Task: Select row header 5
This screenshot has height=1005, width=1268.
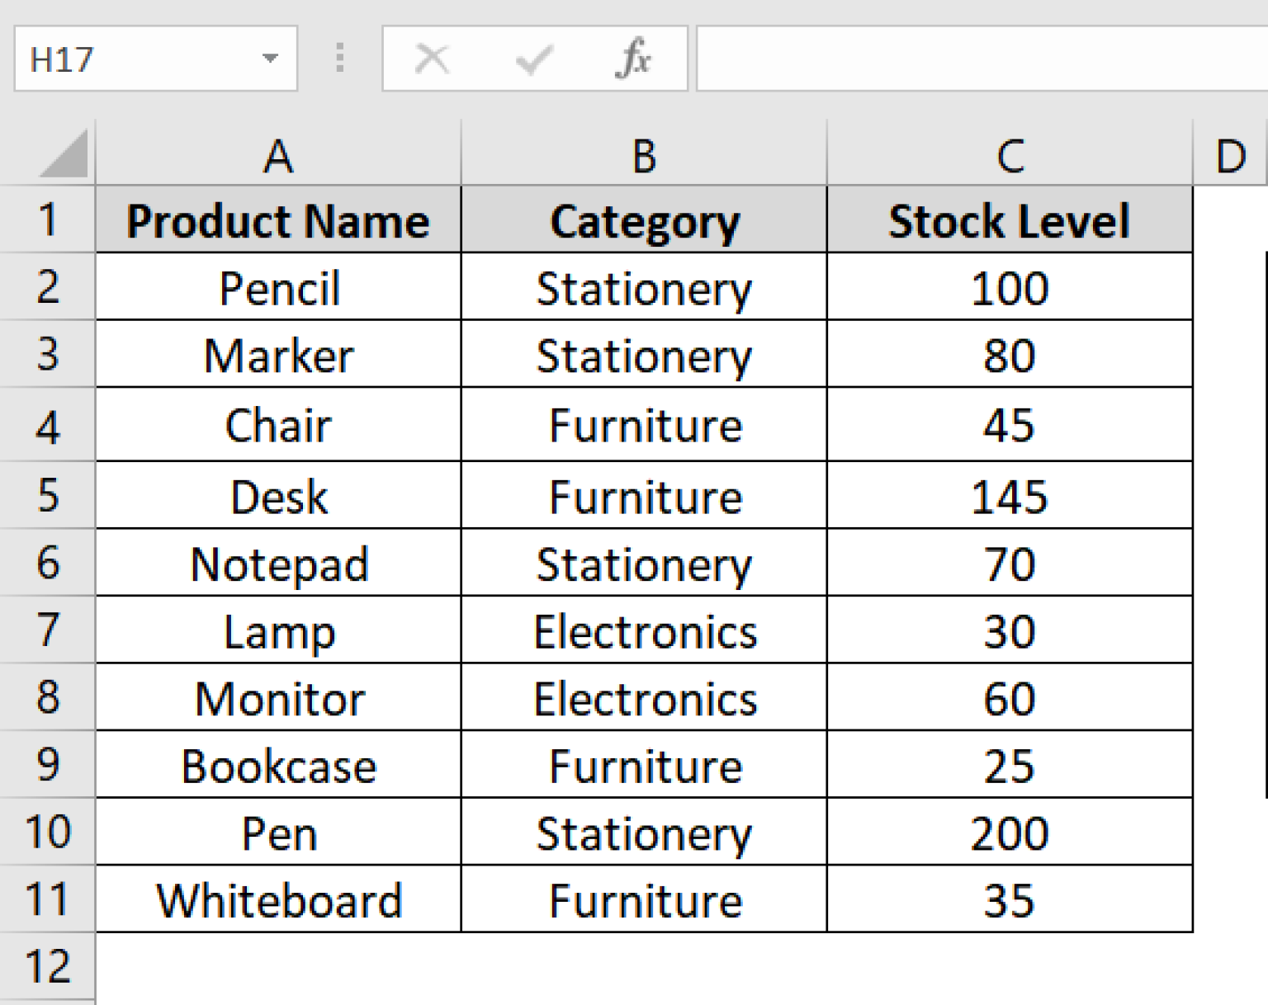Action: click(47, 495)
